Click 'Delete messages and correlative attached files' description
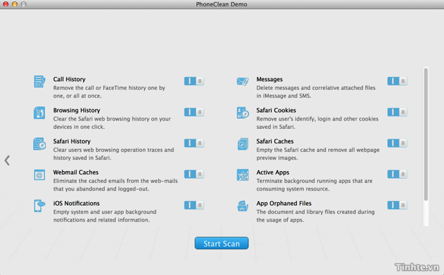This screenshot has height=275, width=444. pos(316,92)
